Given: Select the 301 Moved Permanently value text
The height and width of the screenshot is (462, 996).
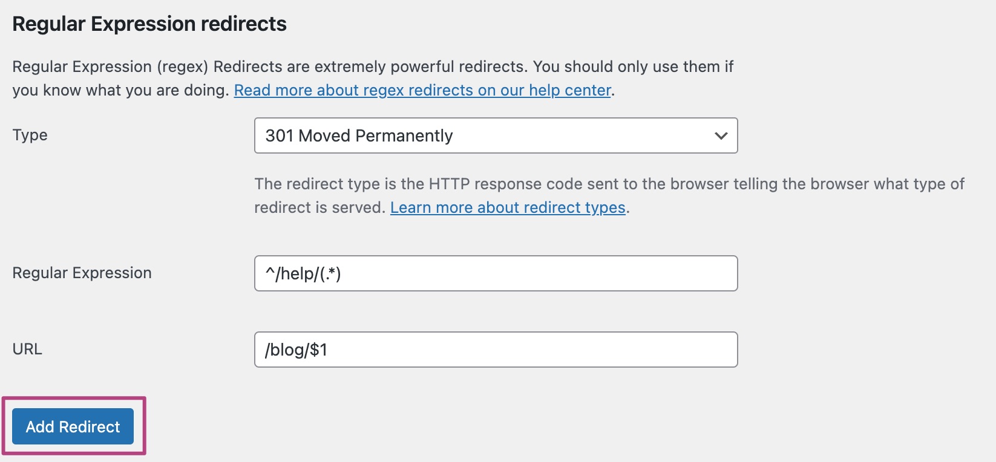Looking at the screenshot, I should point(359,135).
